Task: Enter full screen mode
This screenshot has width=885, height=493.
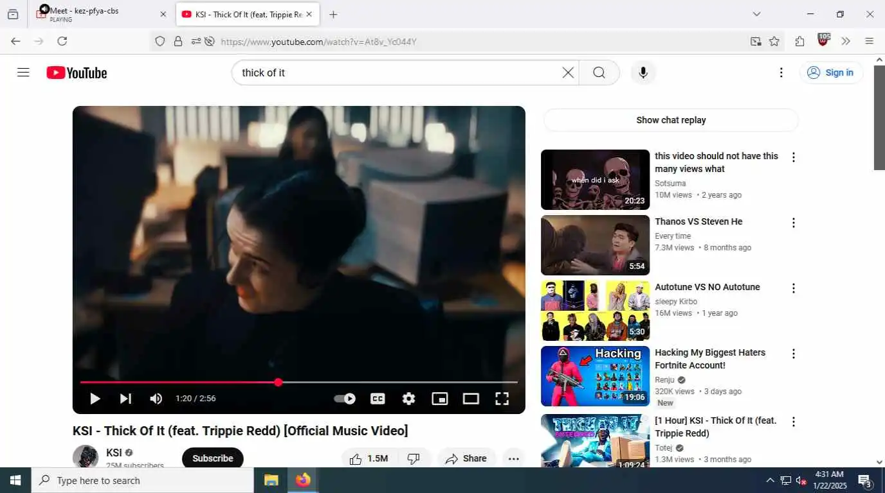Action: pos(502,399)
